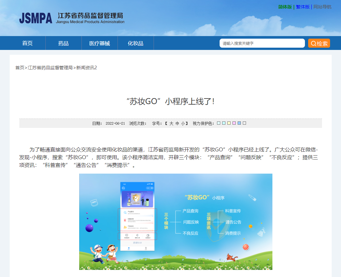Choose the pink eye-protection color swatch
This screenshot has height=277, width=341.
(x=234, y=123)
